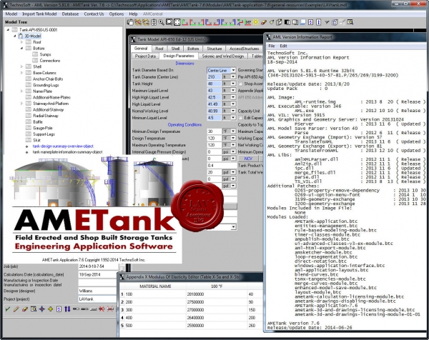This screenshot has height=340, width=429.
Task: Click the Minimum Design Temperature field
Action: (214, 131)
